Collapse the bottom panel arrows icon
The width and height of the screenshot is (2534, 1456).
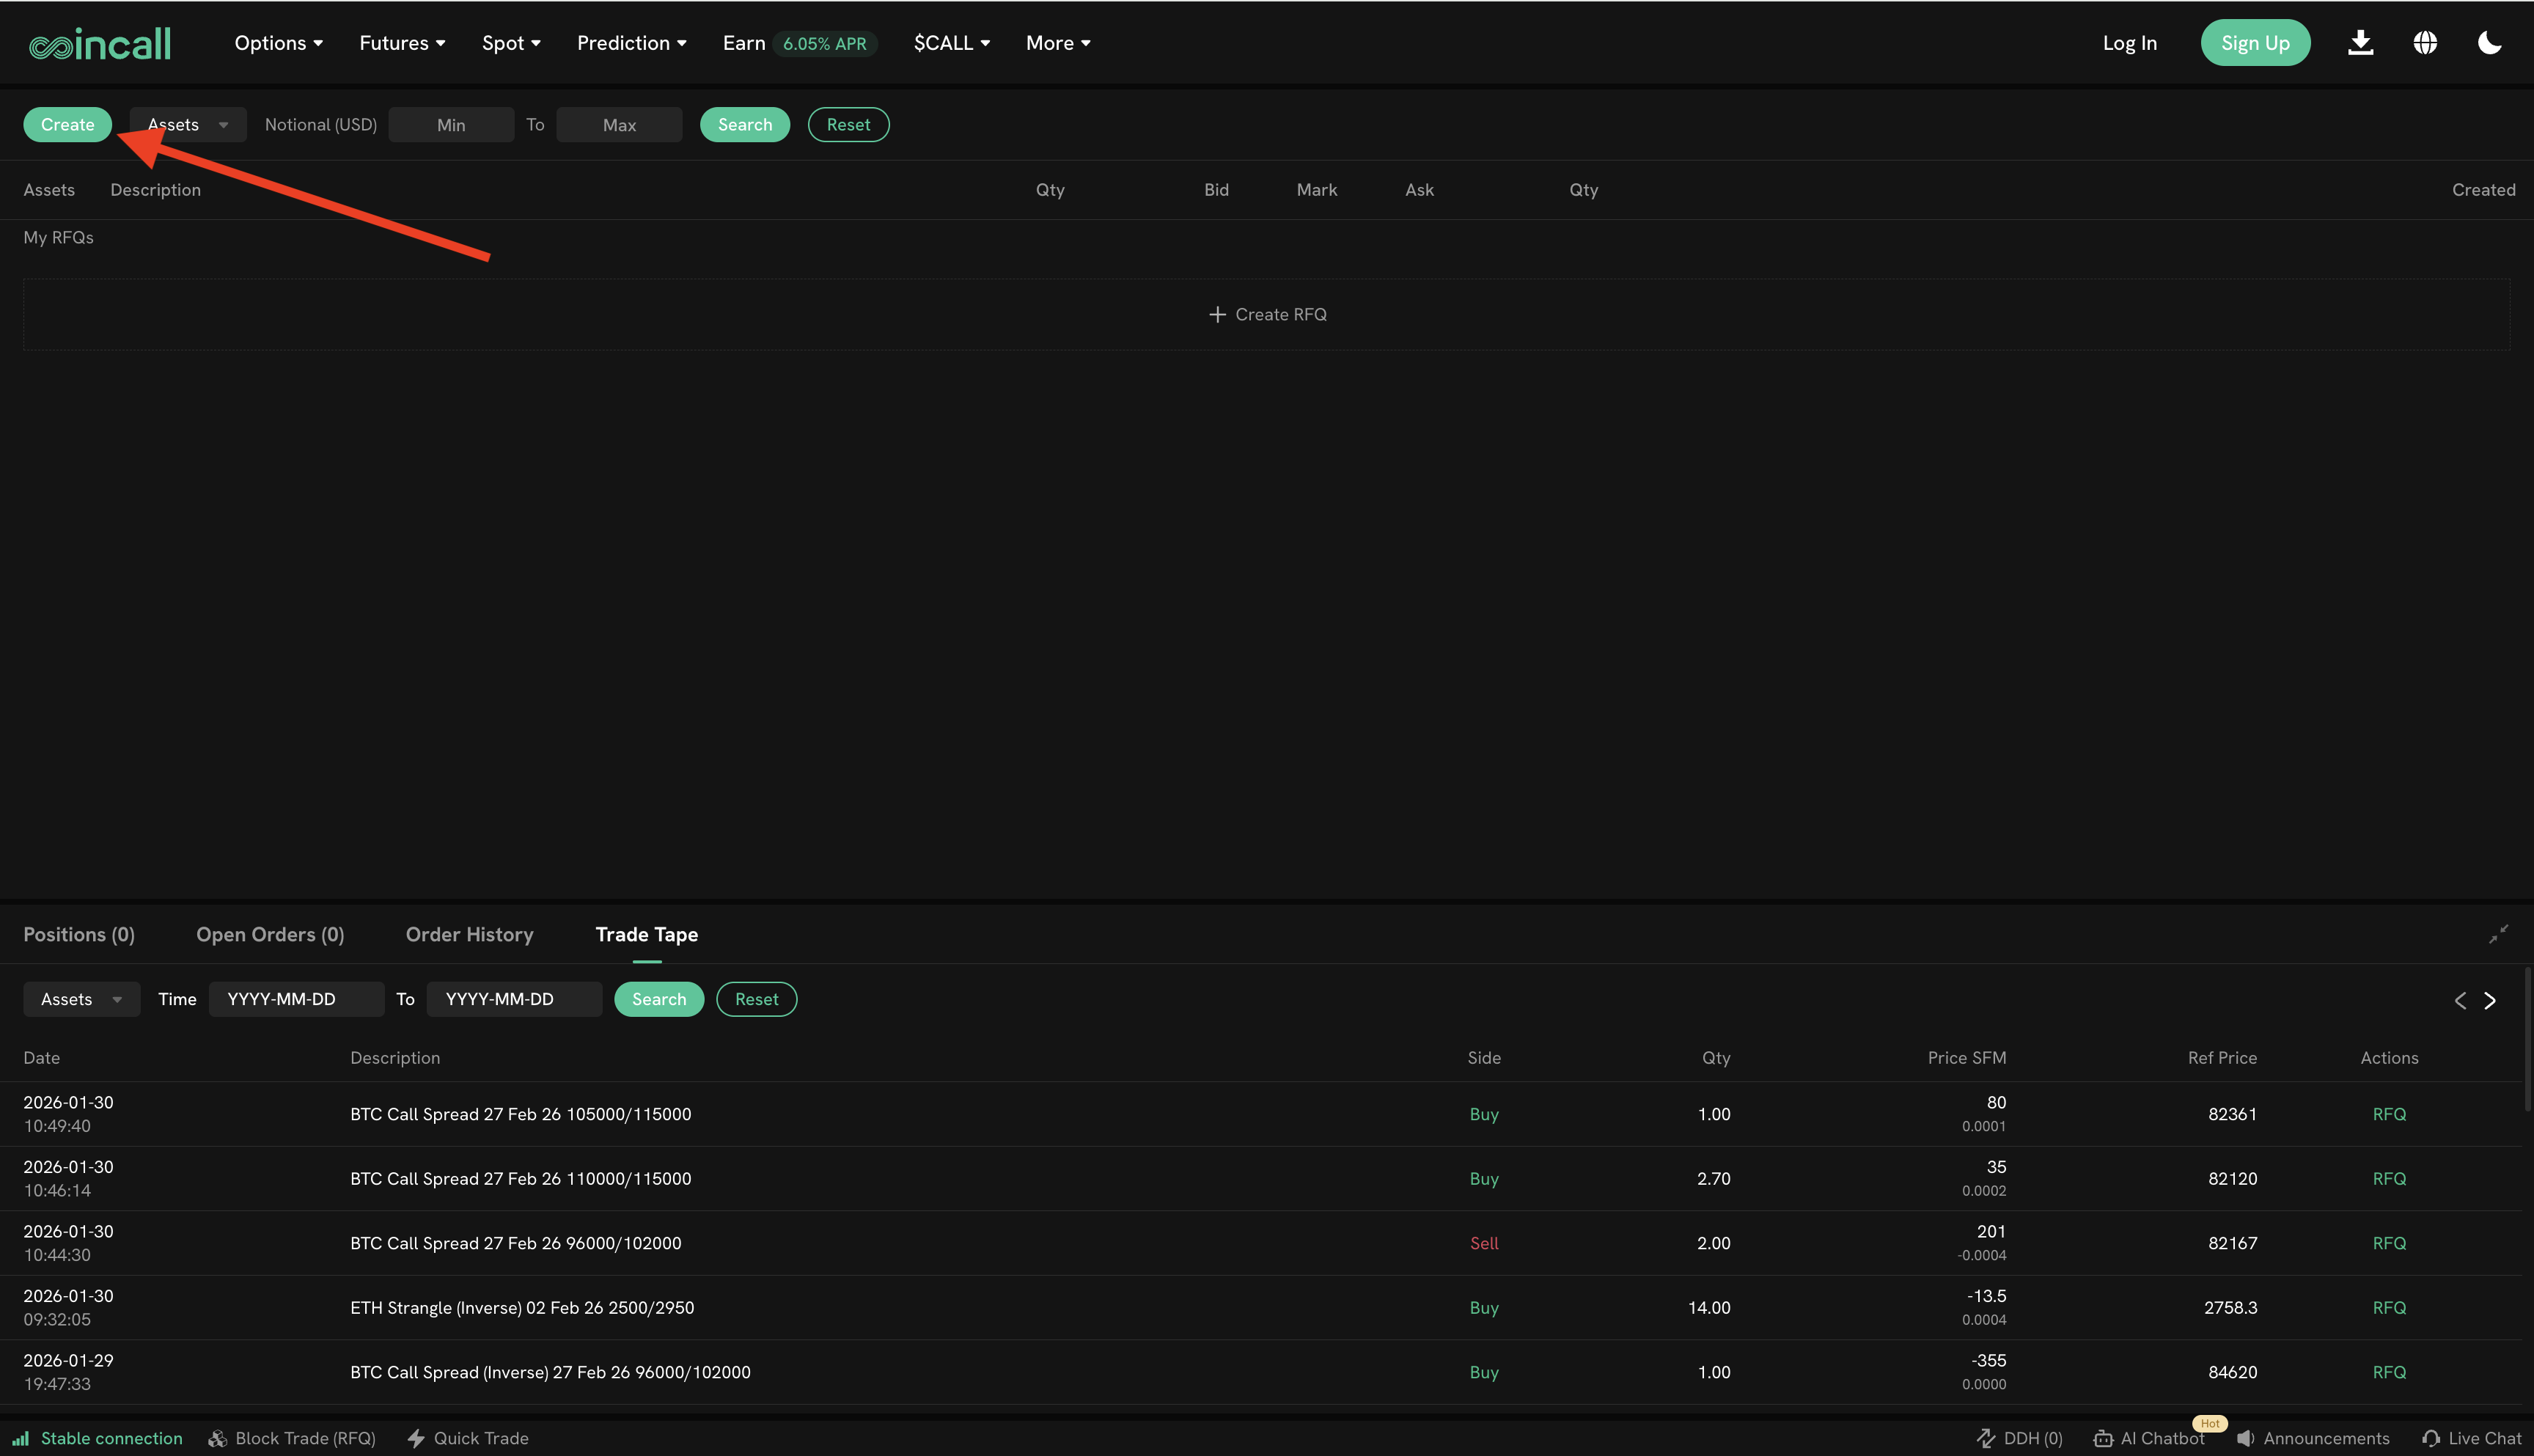pyautogui.click(x=2498, y=934)
